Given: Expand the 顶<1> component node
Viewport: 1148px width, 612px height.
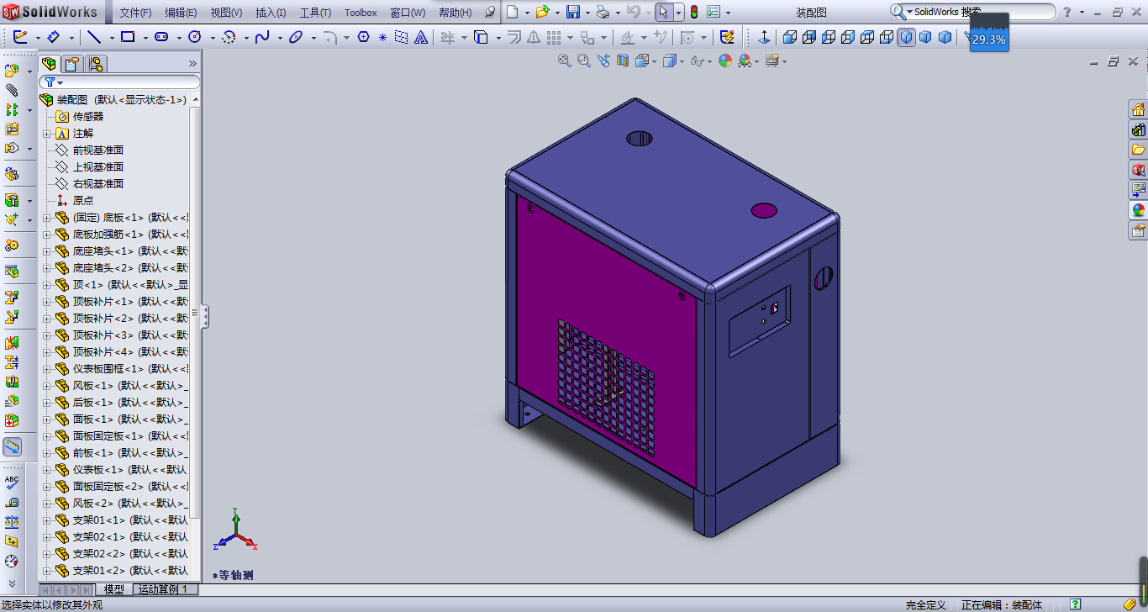Looking at the screenshot, I should (47, 284).
